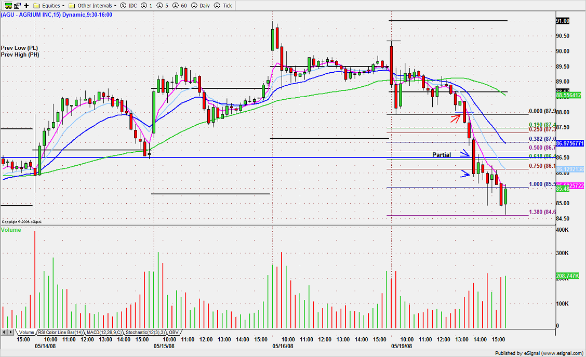Click the light blue 86.1292138 value tag
The width and height of the screenshot is (586, 357).
tap(570, 169)
